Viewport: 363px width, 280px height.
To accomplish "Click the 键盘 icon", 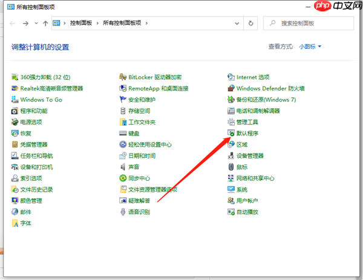I will click(x=123, y=133).
